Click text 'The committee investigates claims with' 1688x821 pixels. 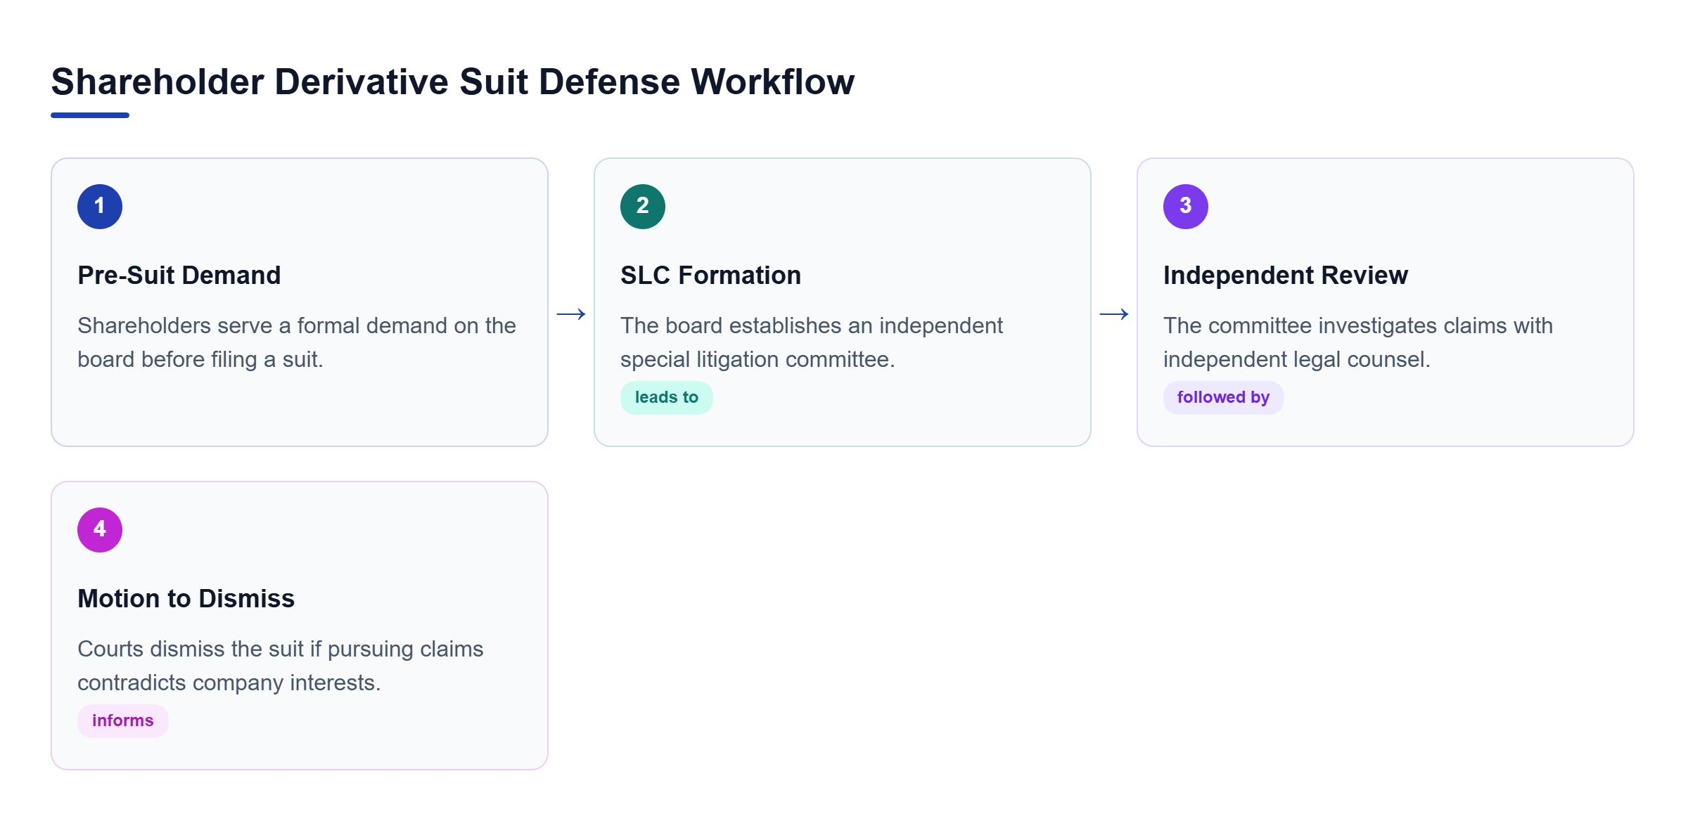tap(1358, 326)
